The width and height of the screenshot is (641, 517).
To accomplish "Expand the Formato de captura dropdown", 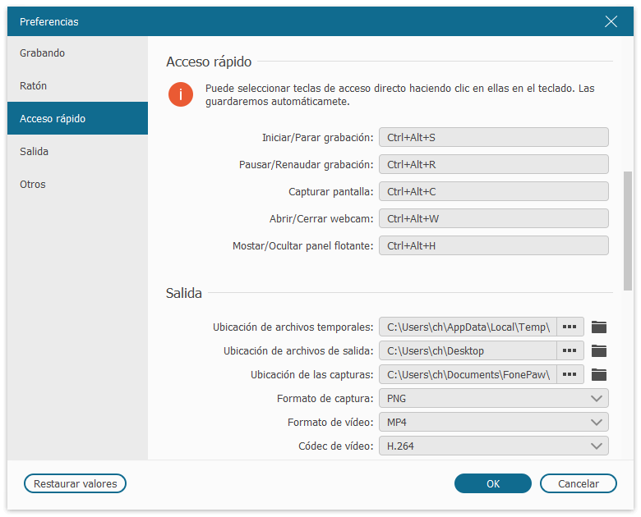I will coord(493,398).
